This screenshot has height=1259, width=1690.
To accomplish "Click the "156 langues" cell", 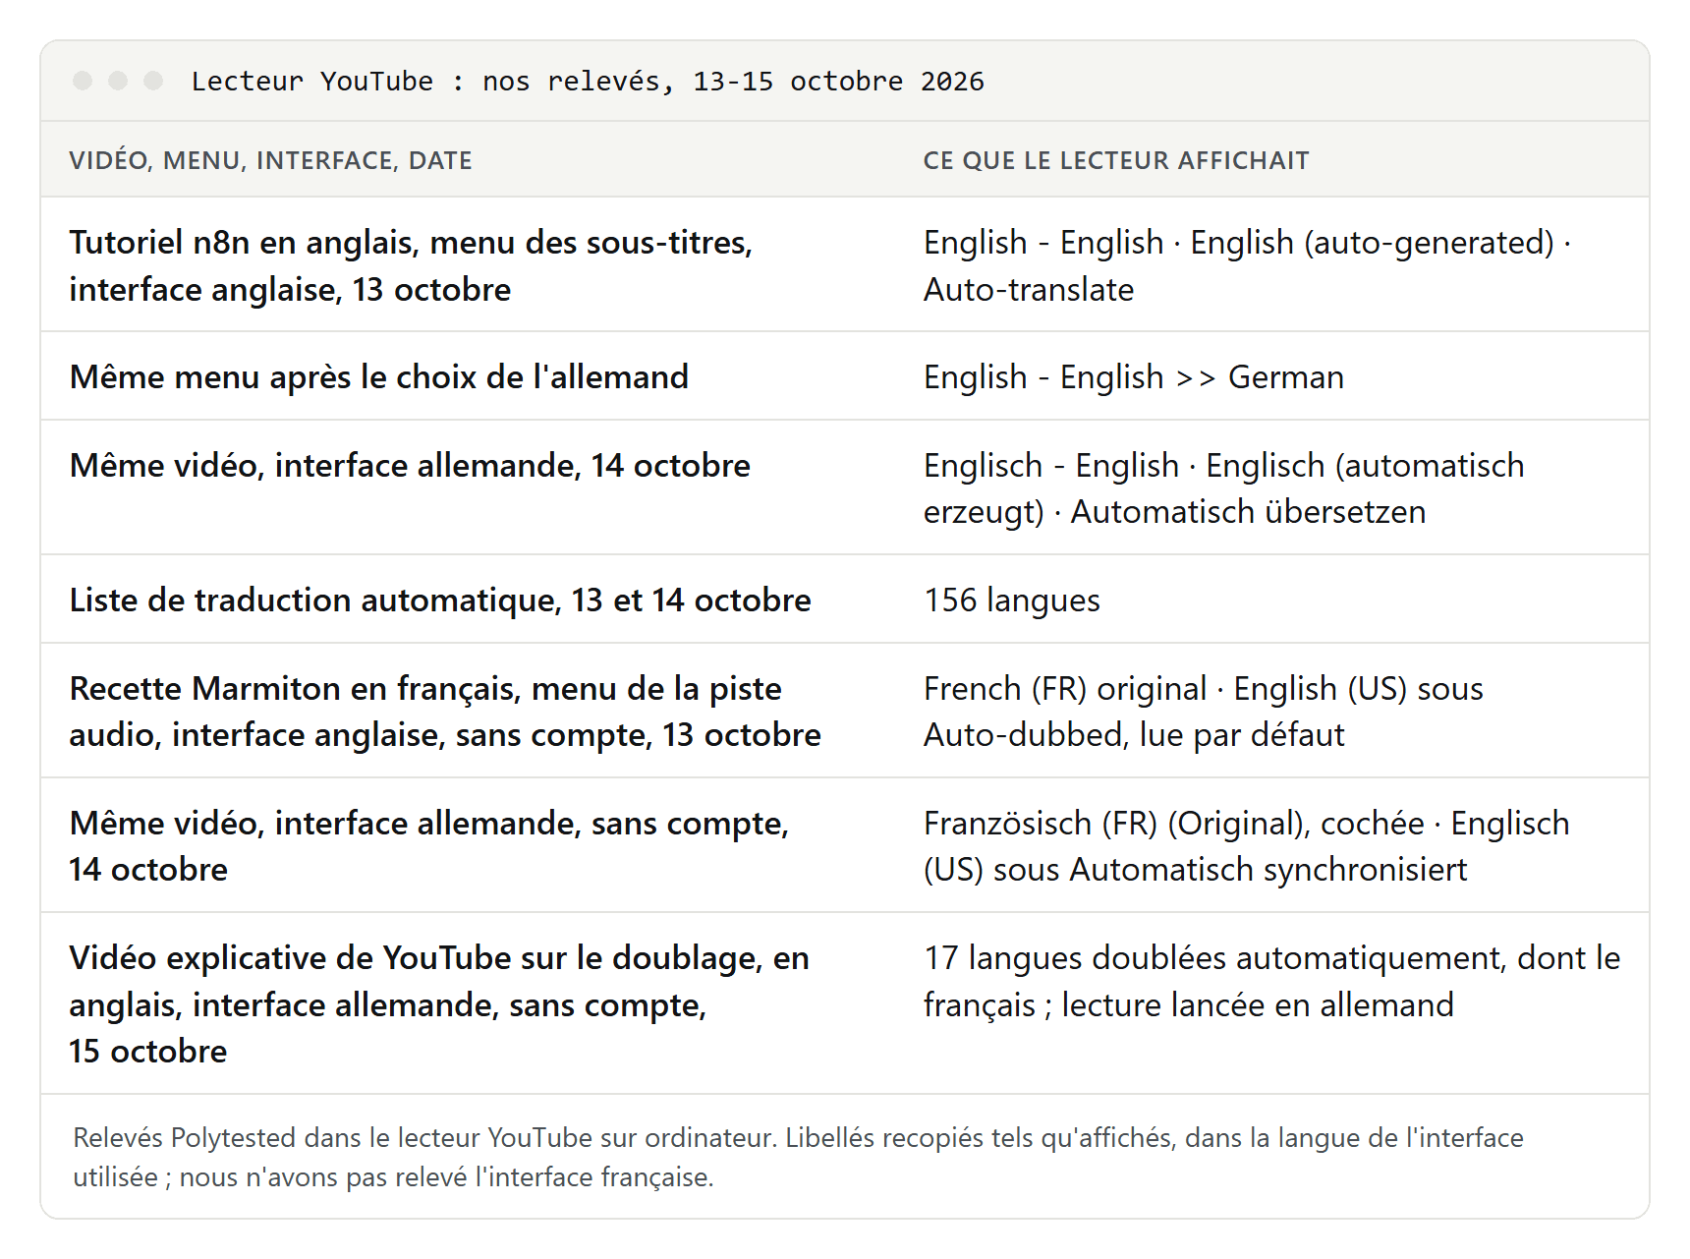I will [1012, 600].
